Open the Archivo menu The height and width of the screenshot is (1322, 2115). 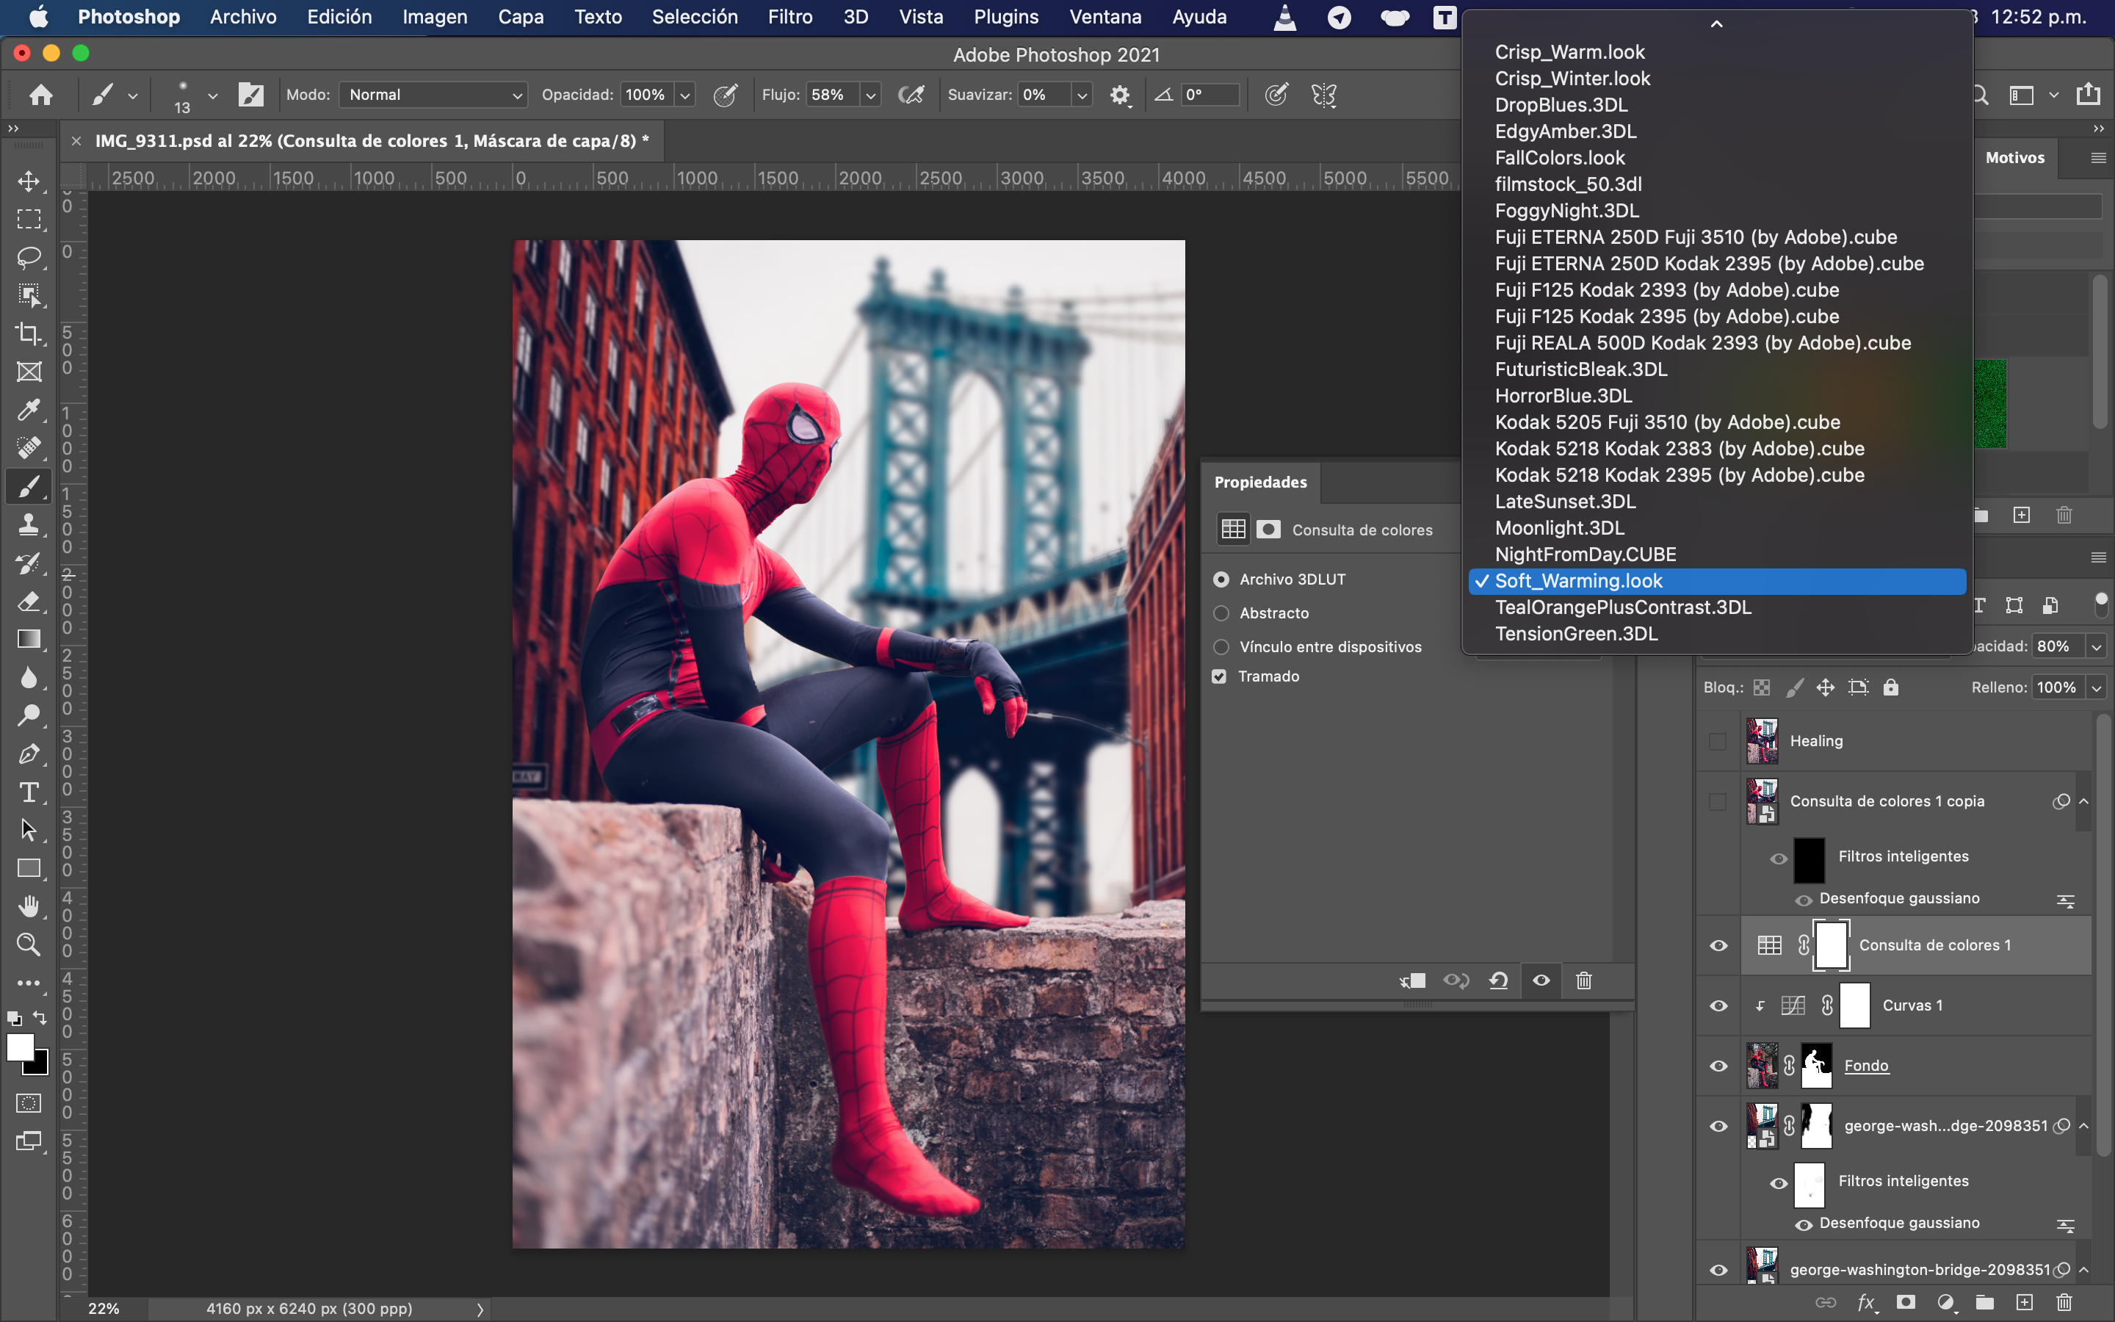tap(243, 17)
